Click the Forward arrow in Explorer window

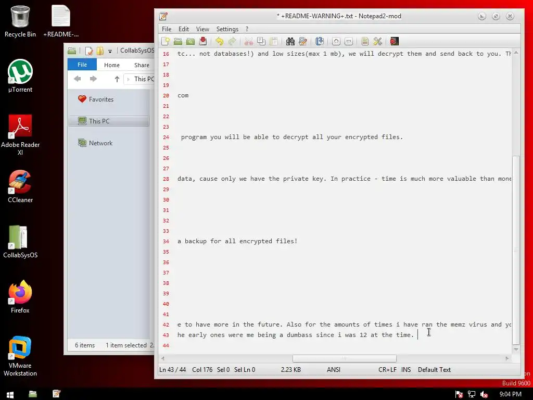(93, 79)
